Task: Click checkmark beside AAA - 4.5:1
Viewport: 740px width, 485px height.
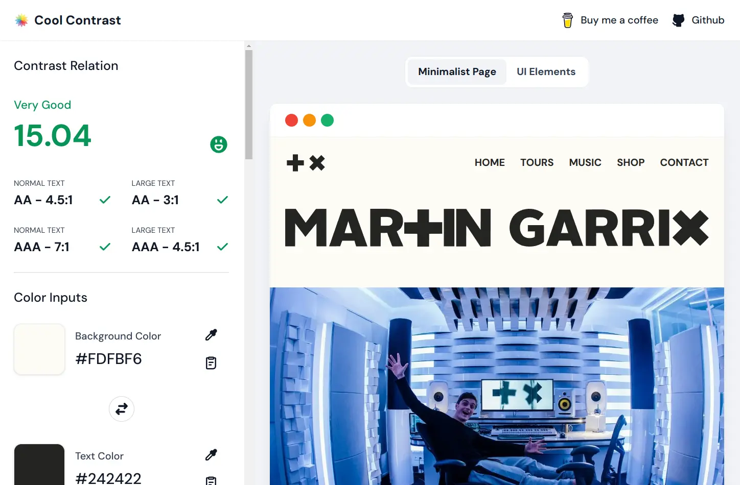Action: (222, 247)
